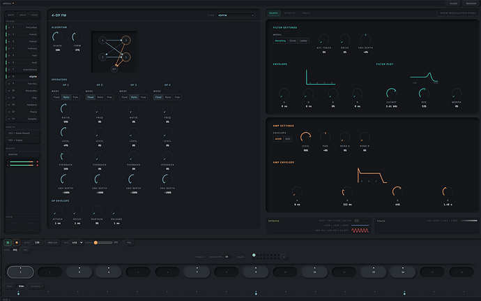Adjust the amp envelope Sustain knob
Screen dimensions: 481x301
[x=397, y=192]
